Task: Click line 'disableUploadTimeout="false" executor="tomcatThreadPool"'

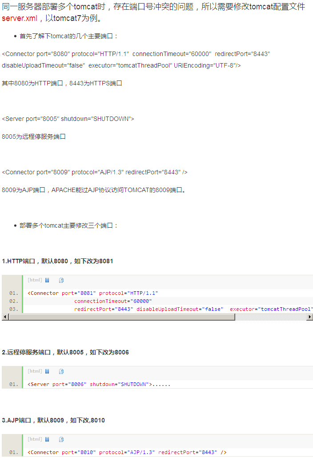Action: 121,66
